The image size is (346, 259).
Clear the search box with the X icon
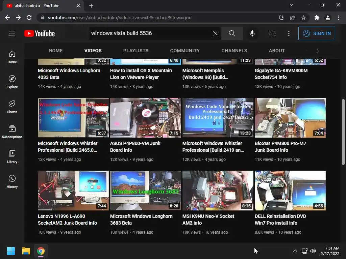pyautogui.click(x=215, y=33)
